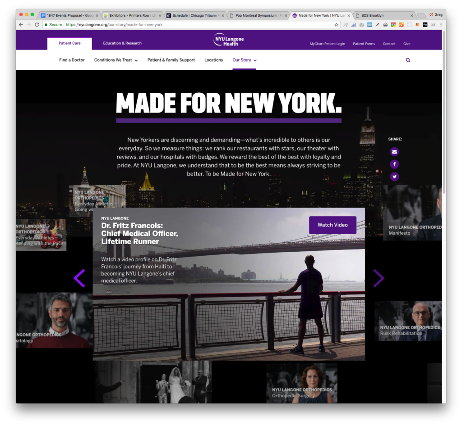Open the Dr. Fritz Francois headline
This screenshot has width=462, height=426.
point(140,233)
